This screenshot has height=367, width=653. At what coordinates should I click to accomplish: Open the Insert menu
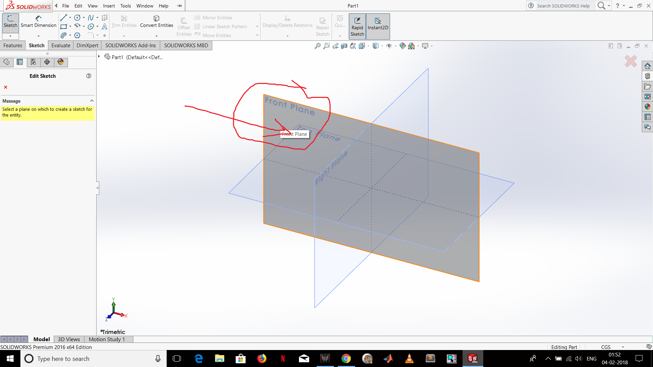(109, 6)
